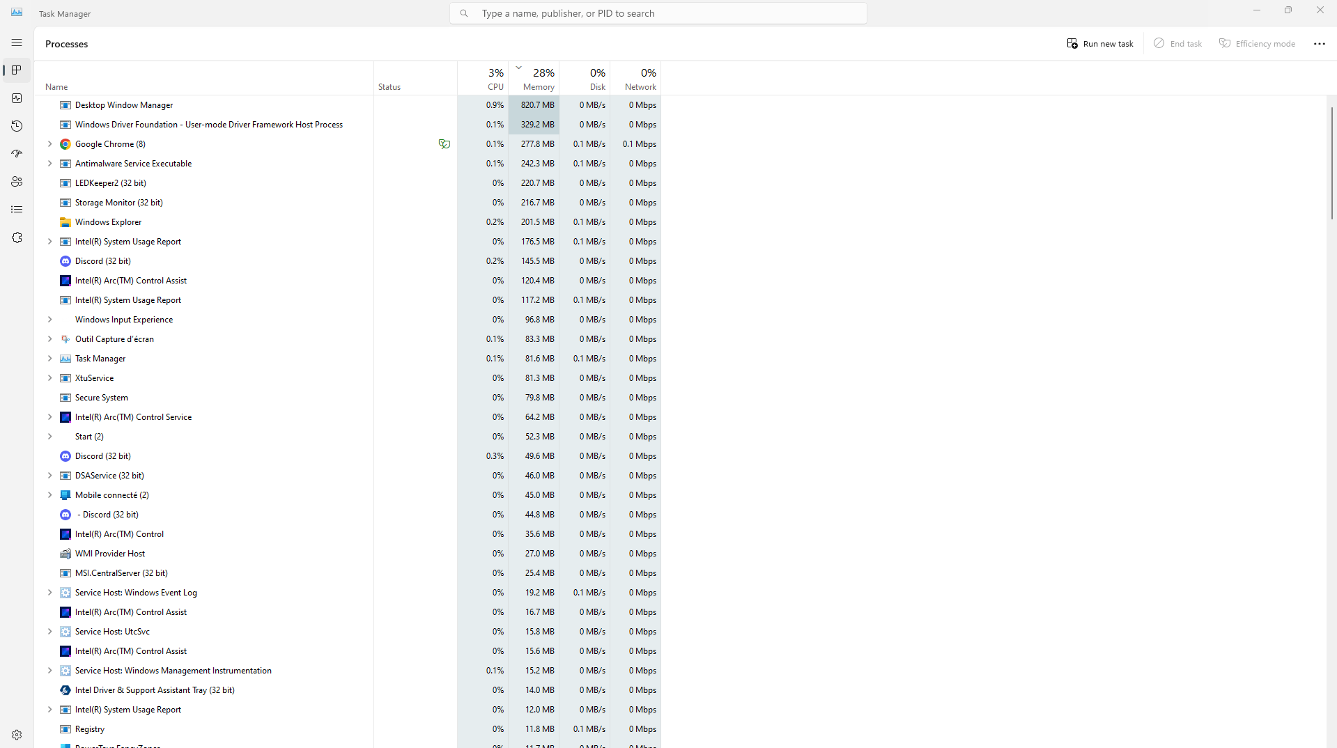
Task: Click Run new task button
Action: (1100, 43)
